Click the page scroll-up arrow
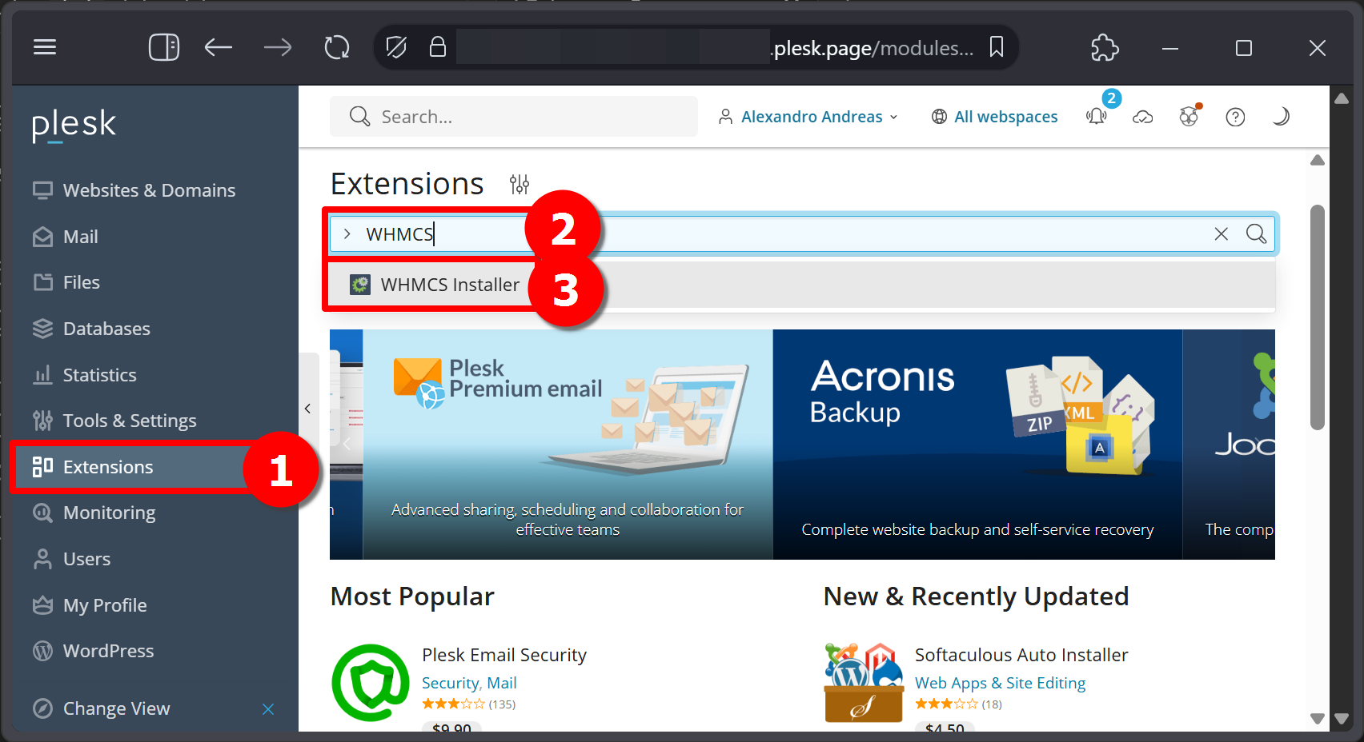The image size is (1364, 742). point(1318,160)
